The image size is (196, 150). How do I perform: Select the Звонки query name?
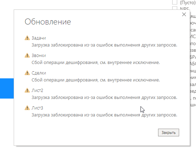point(39,56)
